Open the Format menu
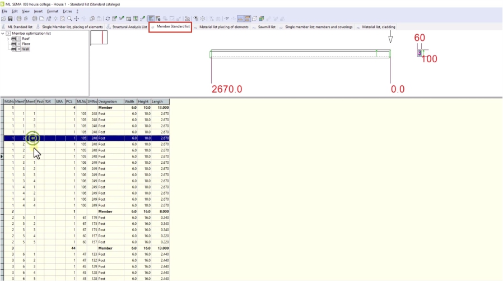Image resolution: width=503 pixels, height=281 pixels. click(52, 11)
